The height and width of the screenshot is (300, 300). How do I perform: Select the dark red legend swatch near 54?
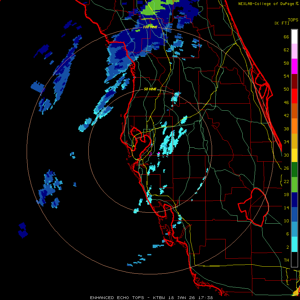[294, 81]
